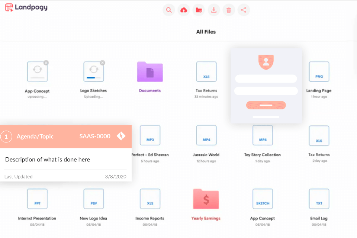This screenshot has height=238, width=357.
Task: Click the search magnifier icon
Action: (169, 10)
